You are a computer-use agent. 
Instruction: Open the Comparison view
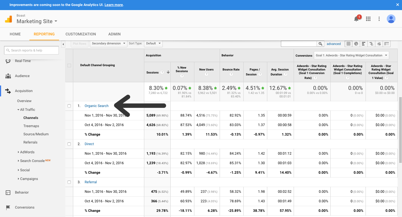pyautogui.click(x=371, y=44)
